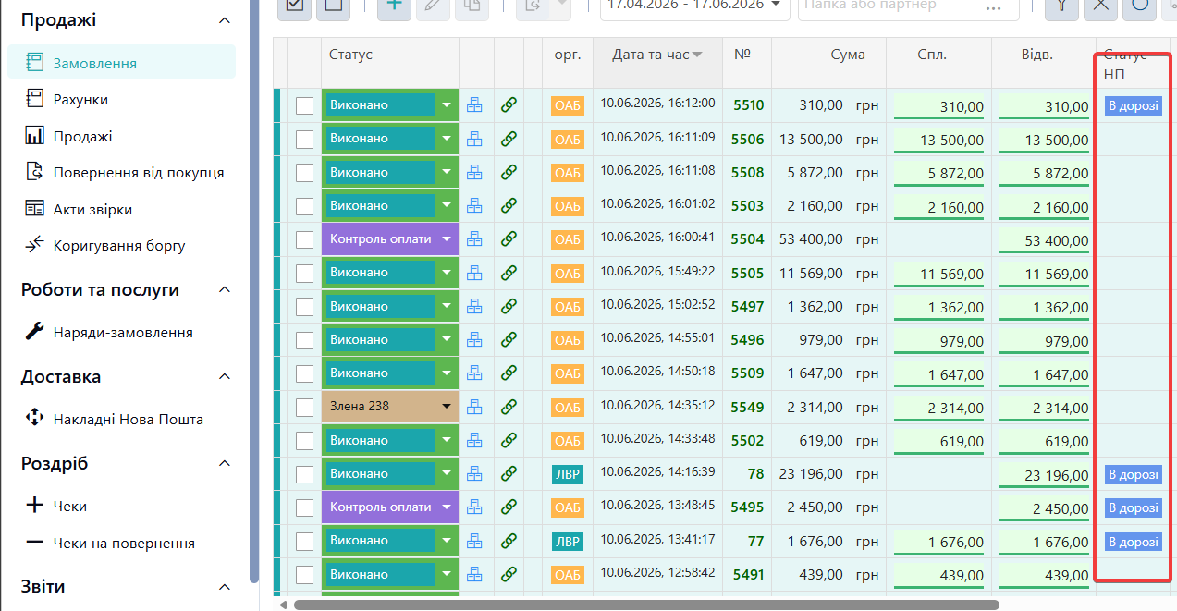Select the checkbox of order 5504

click(304, 239)
